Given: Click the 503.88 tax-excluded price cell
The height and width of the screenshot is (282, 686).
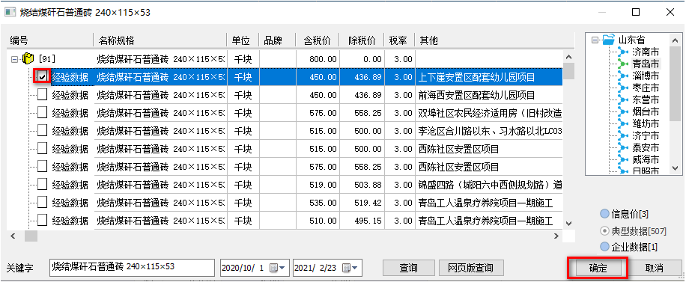Looking at the screenshot, I should pyautogui.click(x=362, y=185).
